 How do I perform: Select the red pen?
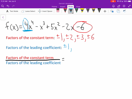click(65, 10)
